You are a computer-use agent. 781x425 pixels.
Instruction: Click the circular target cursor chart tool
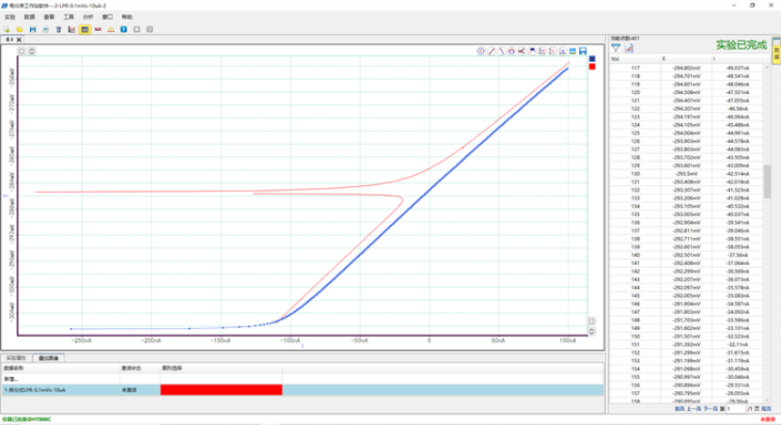tap(480, 51)
